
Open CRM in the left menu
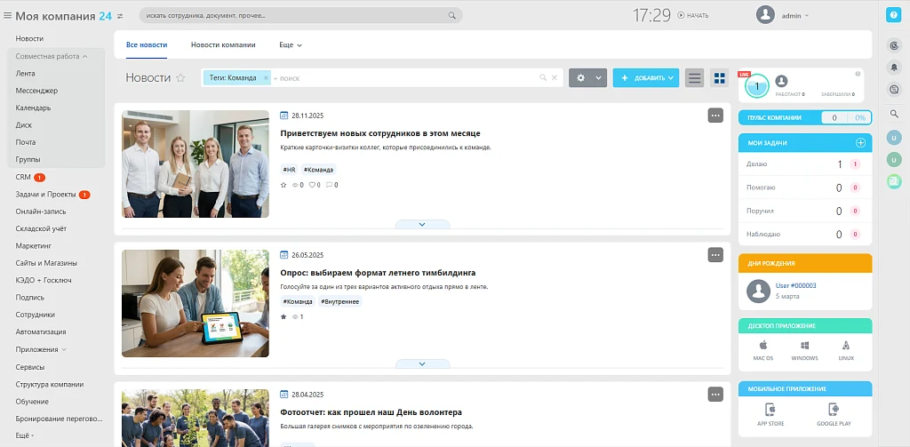tap(23, 177)
